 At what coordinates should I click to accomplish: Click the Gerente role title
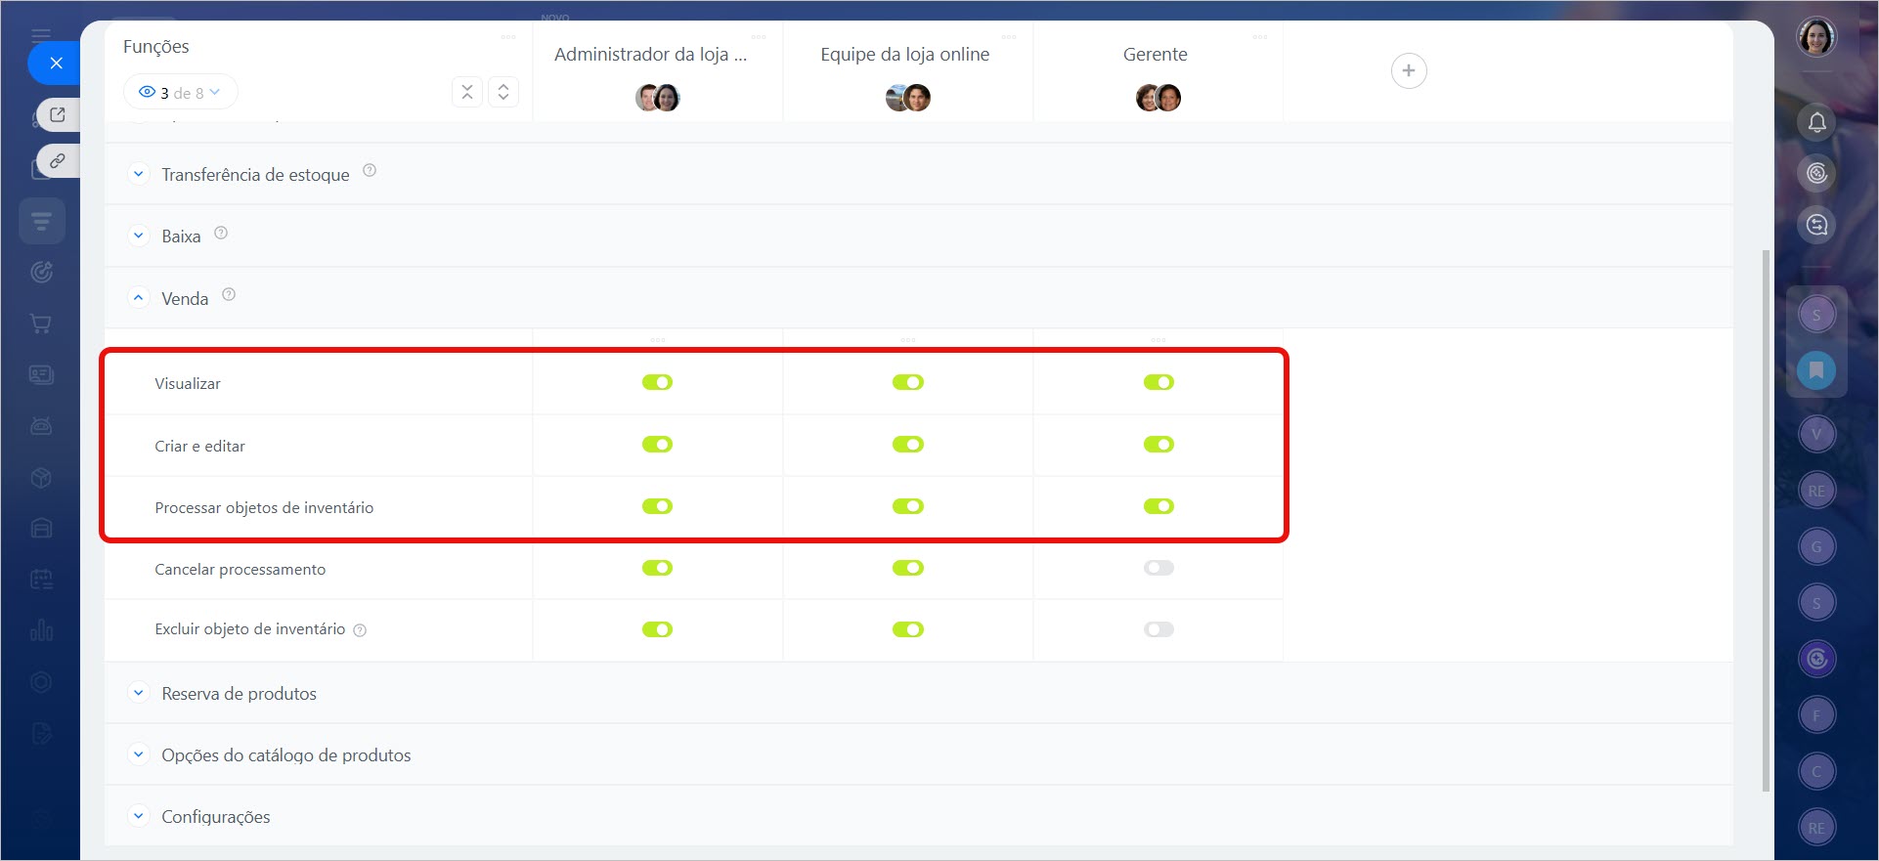tap(1155, 55)
